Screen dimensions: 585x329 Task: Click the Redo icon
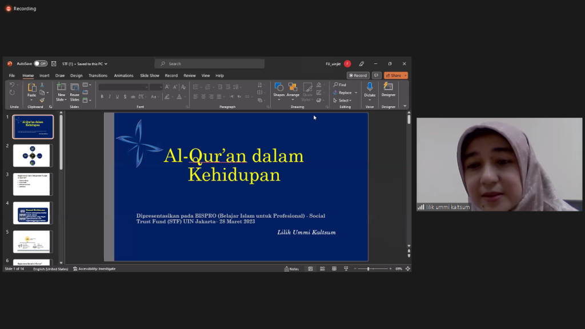point(12,93)
